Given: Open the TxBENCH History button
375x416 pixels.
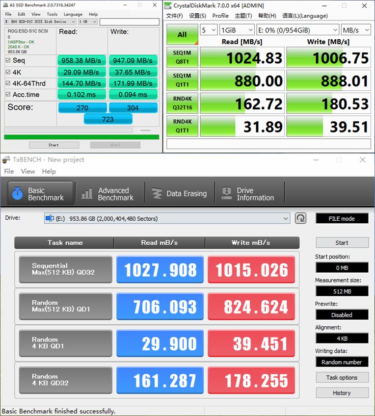Looking at the screenshot, I should pyautogui.click(x=342, y=392).
